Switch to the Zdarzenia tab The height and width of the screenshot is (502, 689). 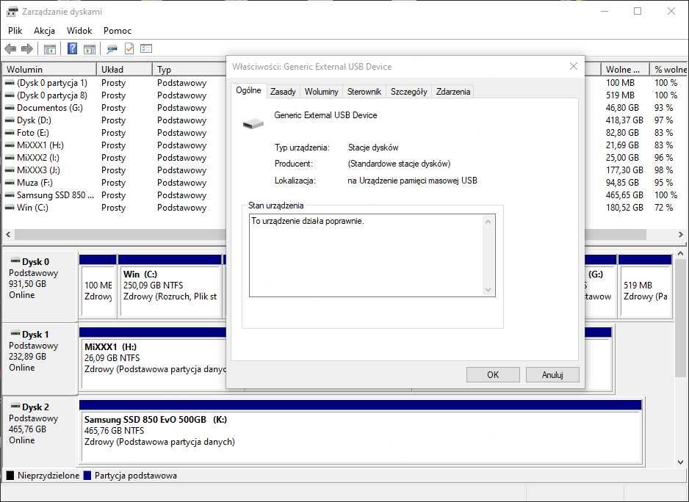coord(453,91)
